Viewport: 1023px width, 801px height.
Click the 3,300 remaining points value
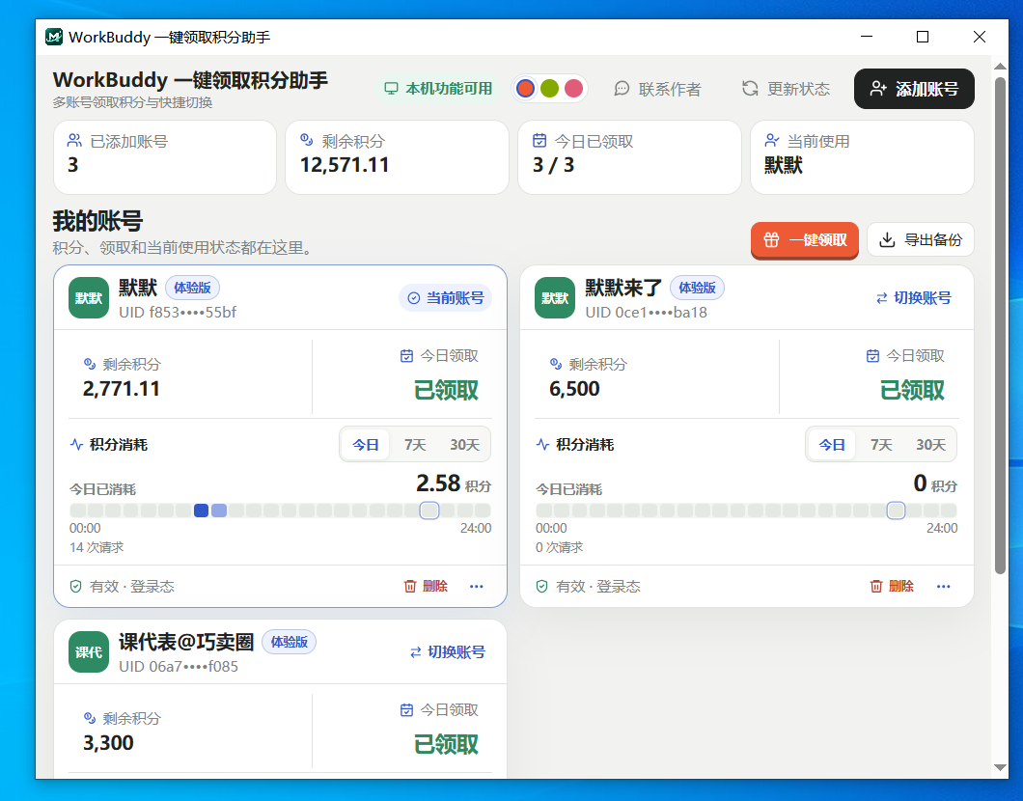[x=108, y=743]
